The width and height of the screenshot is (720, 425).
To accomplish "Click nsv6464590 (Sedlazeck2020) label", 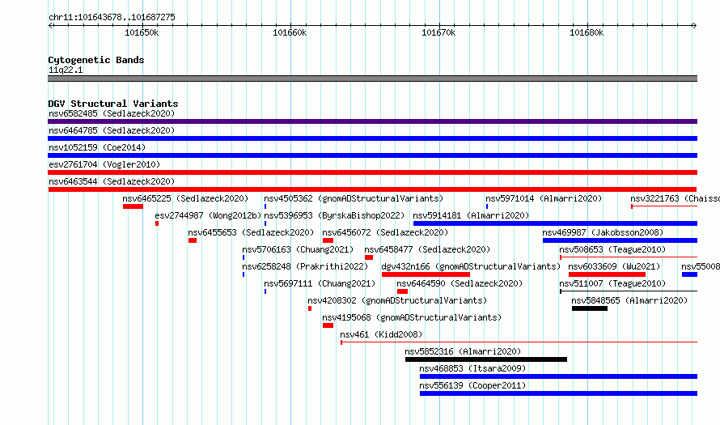I will pyautogui.click(x=460, y=283).
